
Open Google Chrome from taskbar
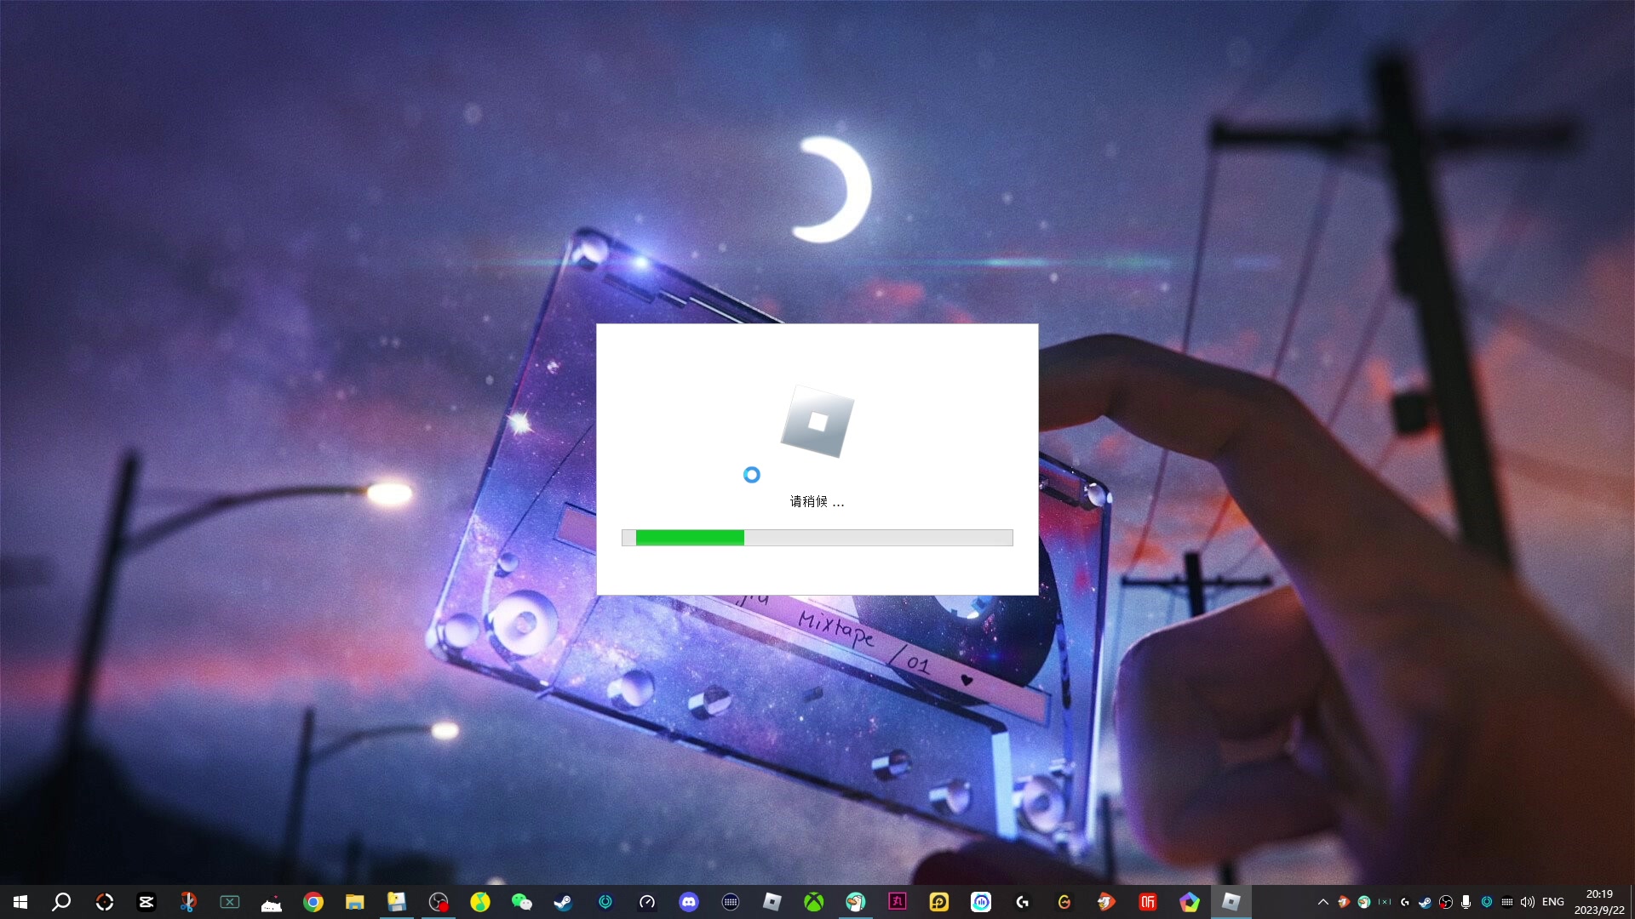pos(313,902)
